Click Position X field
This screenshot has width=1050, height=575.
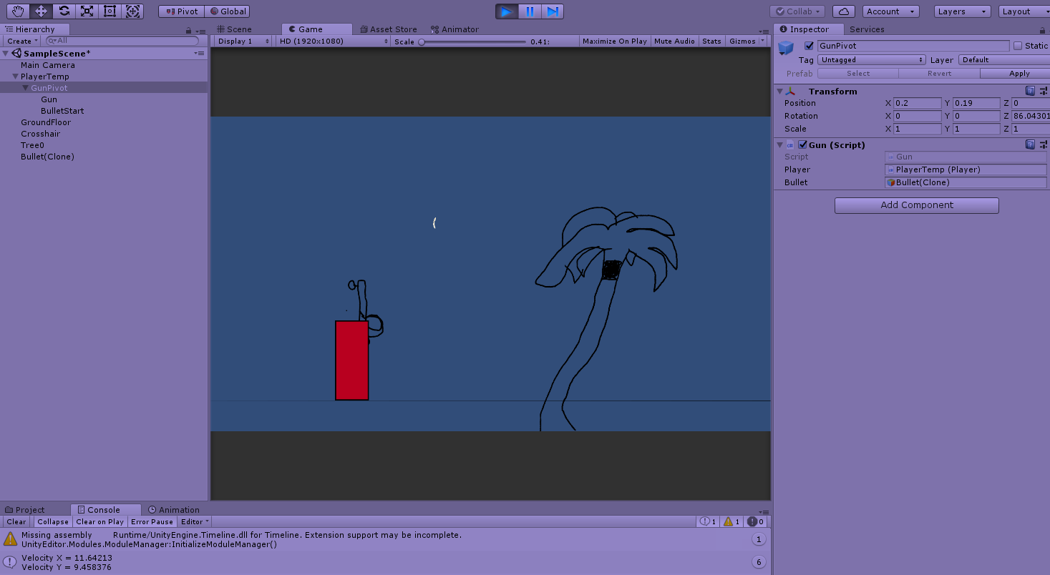918,103
